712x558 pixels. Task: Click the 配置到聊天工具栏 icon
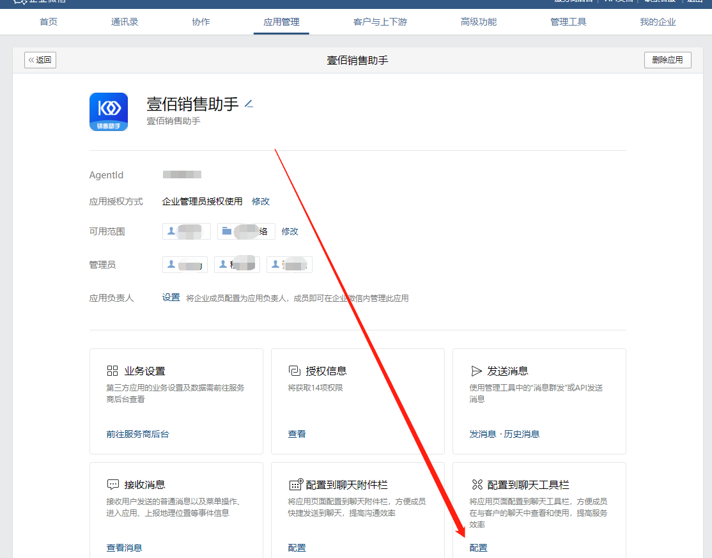[x=477, y=485]
